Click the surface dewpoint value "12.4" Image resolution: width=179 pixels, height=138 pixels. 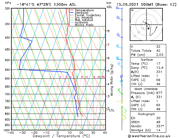[160, 68]
